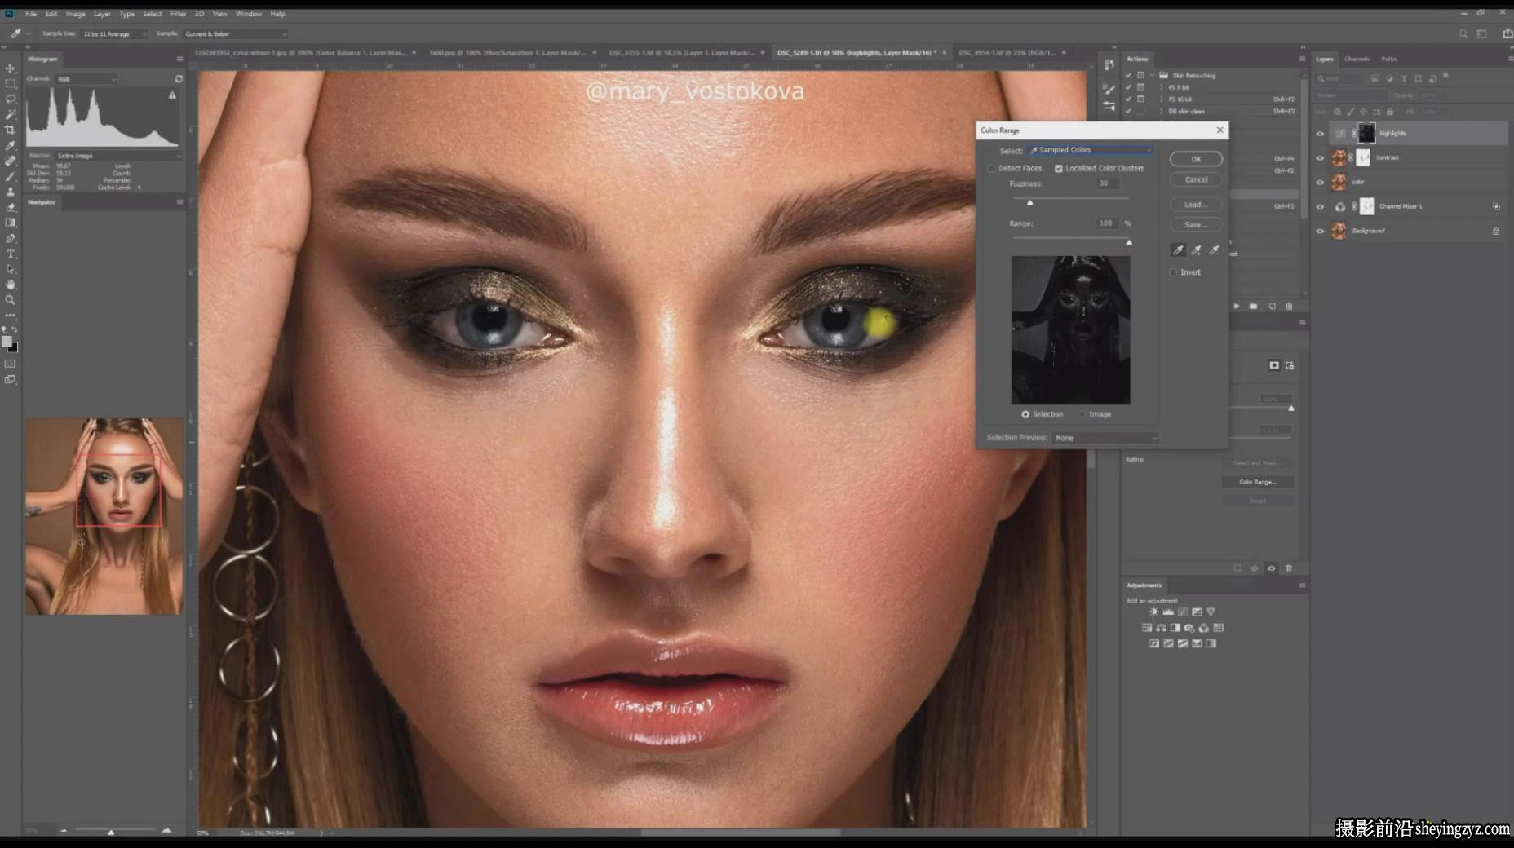Refresh the histogram with the circular arrow
The image size is (1514, 848).
179,79
